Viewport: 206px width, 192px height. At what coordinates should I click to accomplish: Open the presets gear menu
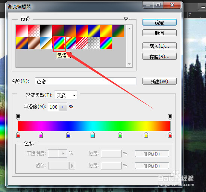(127, 19)
